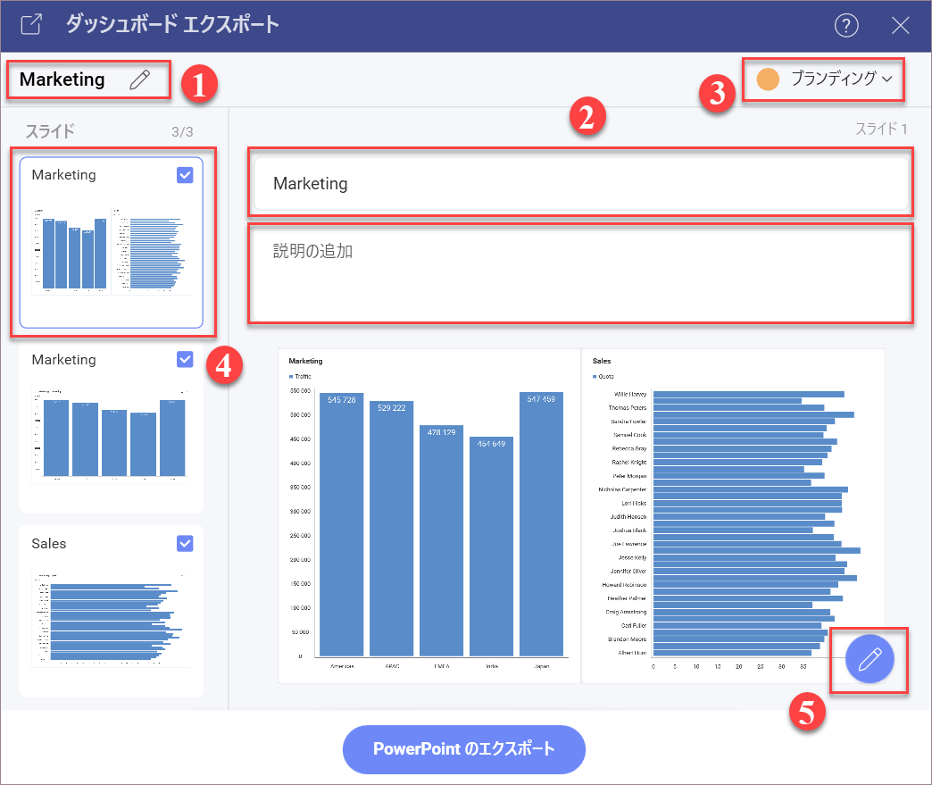The height and width of the screenshot is (785, 932).
Task: Click the スライド 1 label above the title field
Action: (x=881, y=129)
